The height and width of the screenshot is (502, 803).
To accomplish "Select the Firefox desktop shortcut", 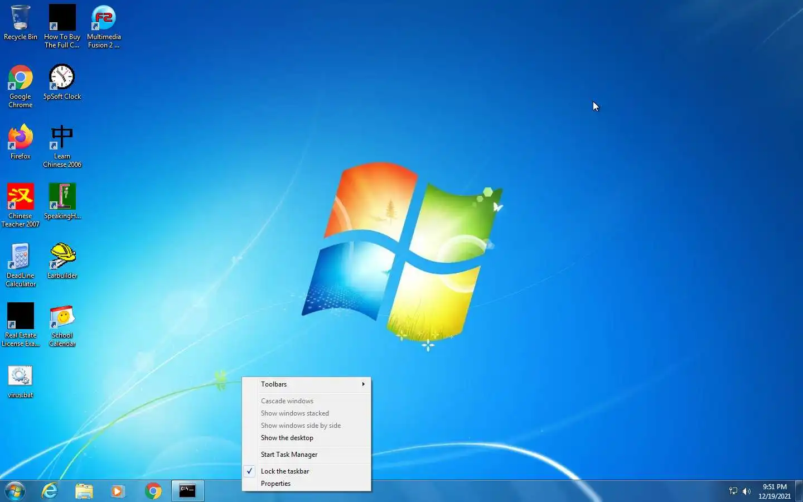I will click(x=21, y=142).
